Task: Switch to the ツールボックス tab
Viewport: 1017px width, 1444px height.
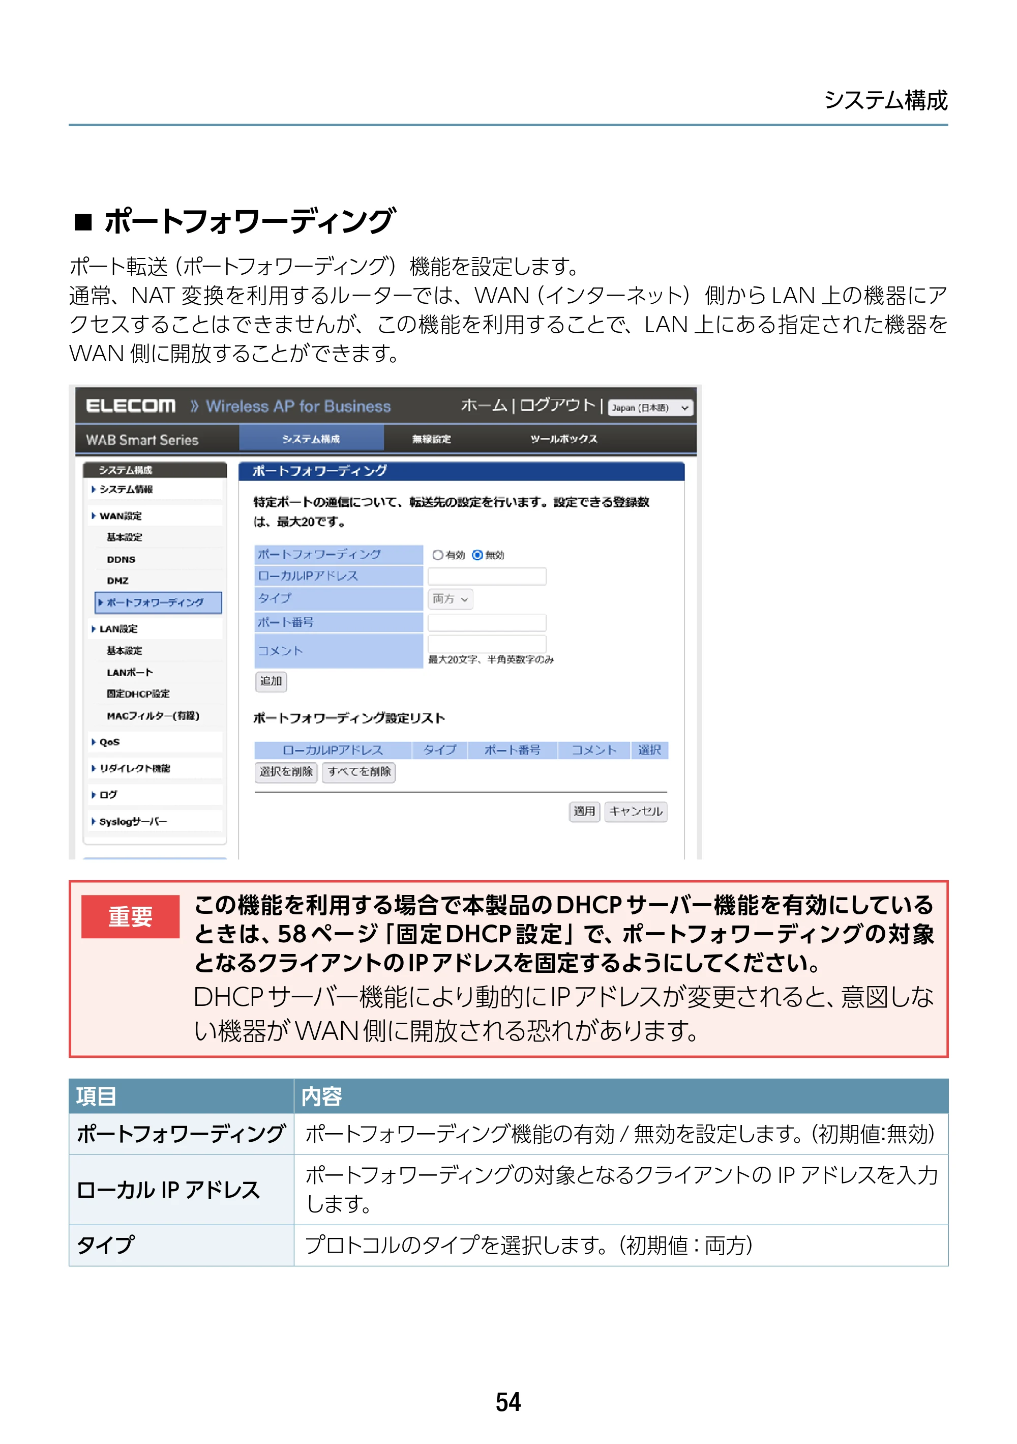Action: (x=564, y=439)
